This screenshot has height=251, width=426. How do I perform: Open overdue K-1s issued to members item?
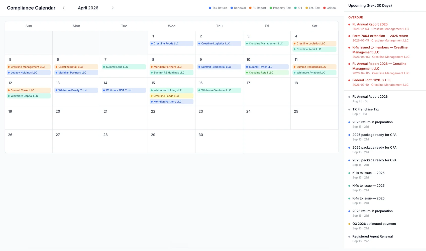[x=385, y=52]
